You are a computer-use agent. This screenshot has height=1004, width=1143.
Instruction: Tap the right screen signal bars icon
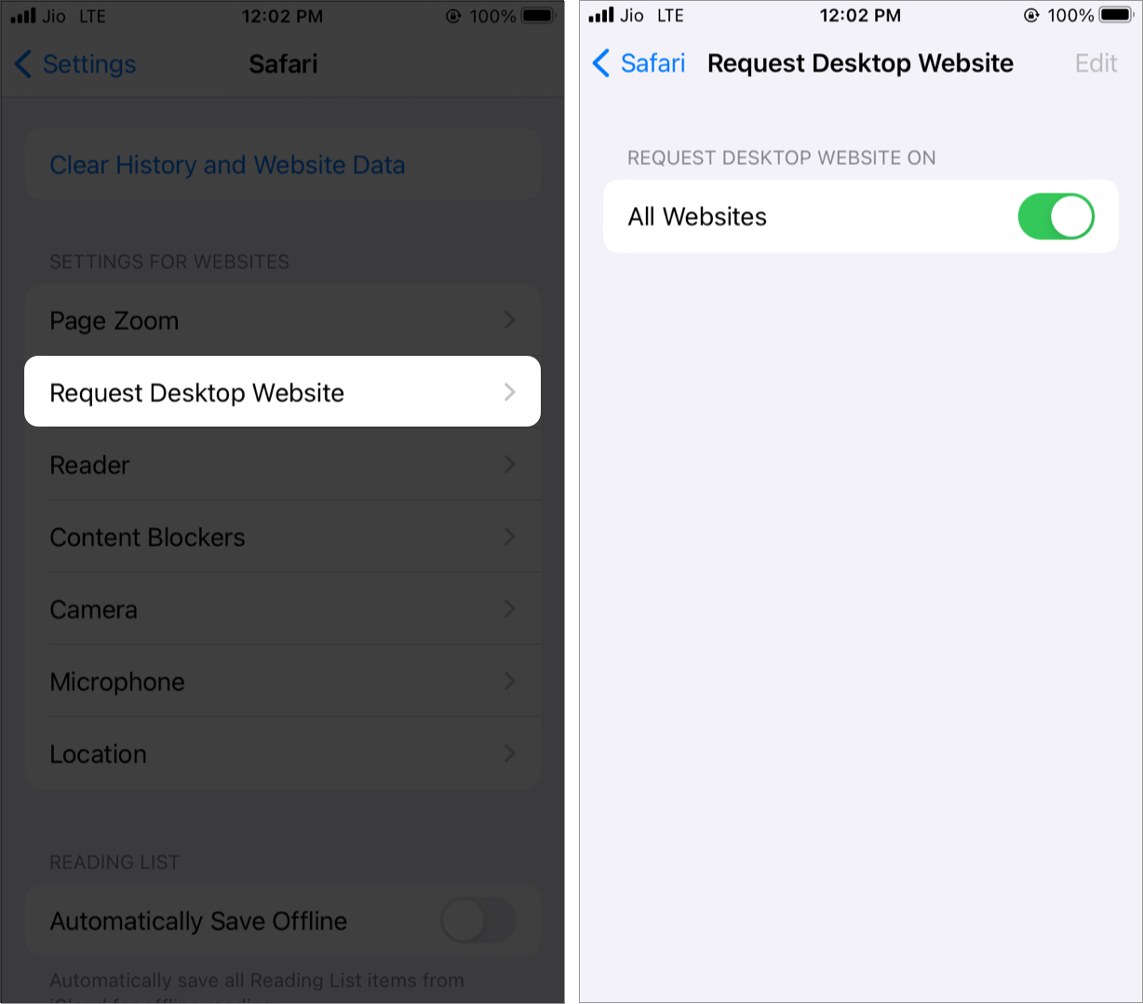click(x=601, y=15)
